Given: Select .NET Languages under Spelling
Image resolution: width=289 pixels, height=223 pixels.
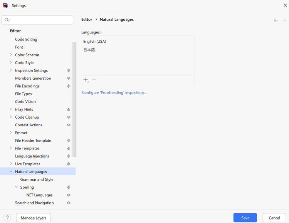Looking at the screenshot, I should (39, 195).
